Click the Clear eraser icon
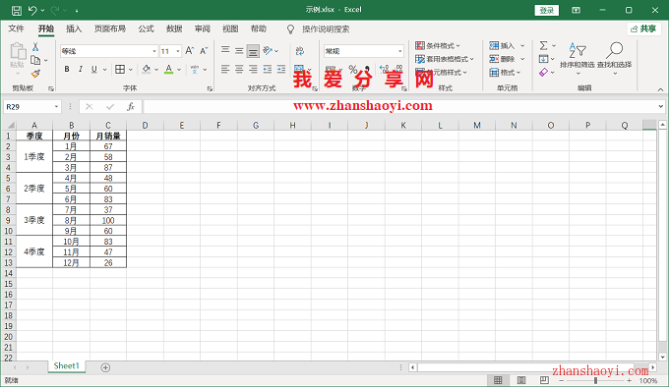669x387 pixels. [543, 73]
